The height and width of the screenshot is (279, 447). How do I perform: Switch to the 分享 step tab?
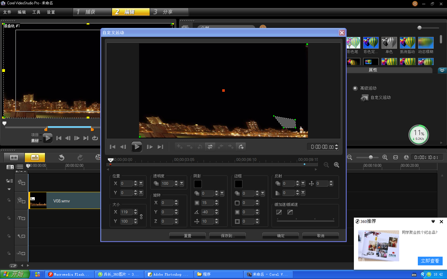pyautogui.click(x=169, y=12)
